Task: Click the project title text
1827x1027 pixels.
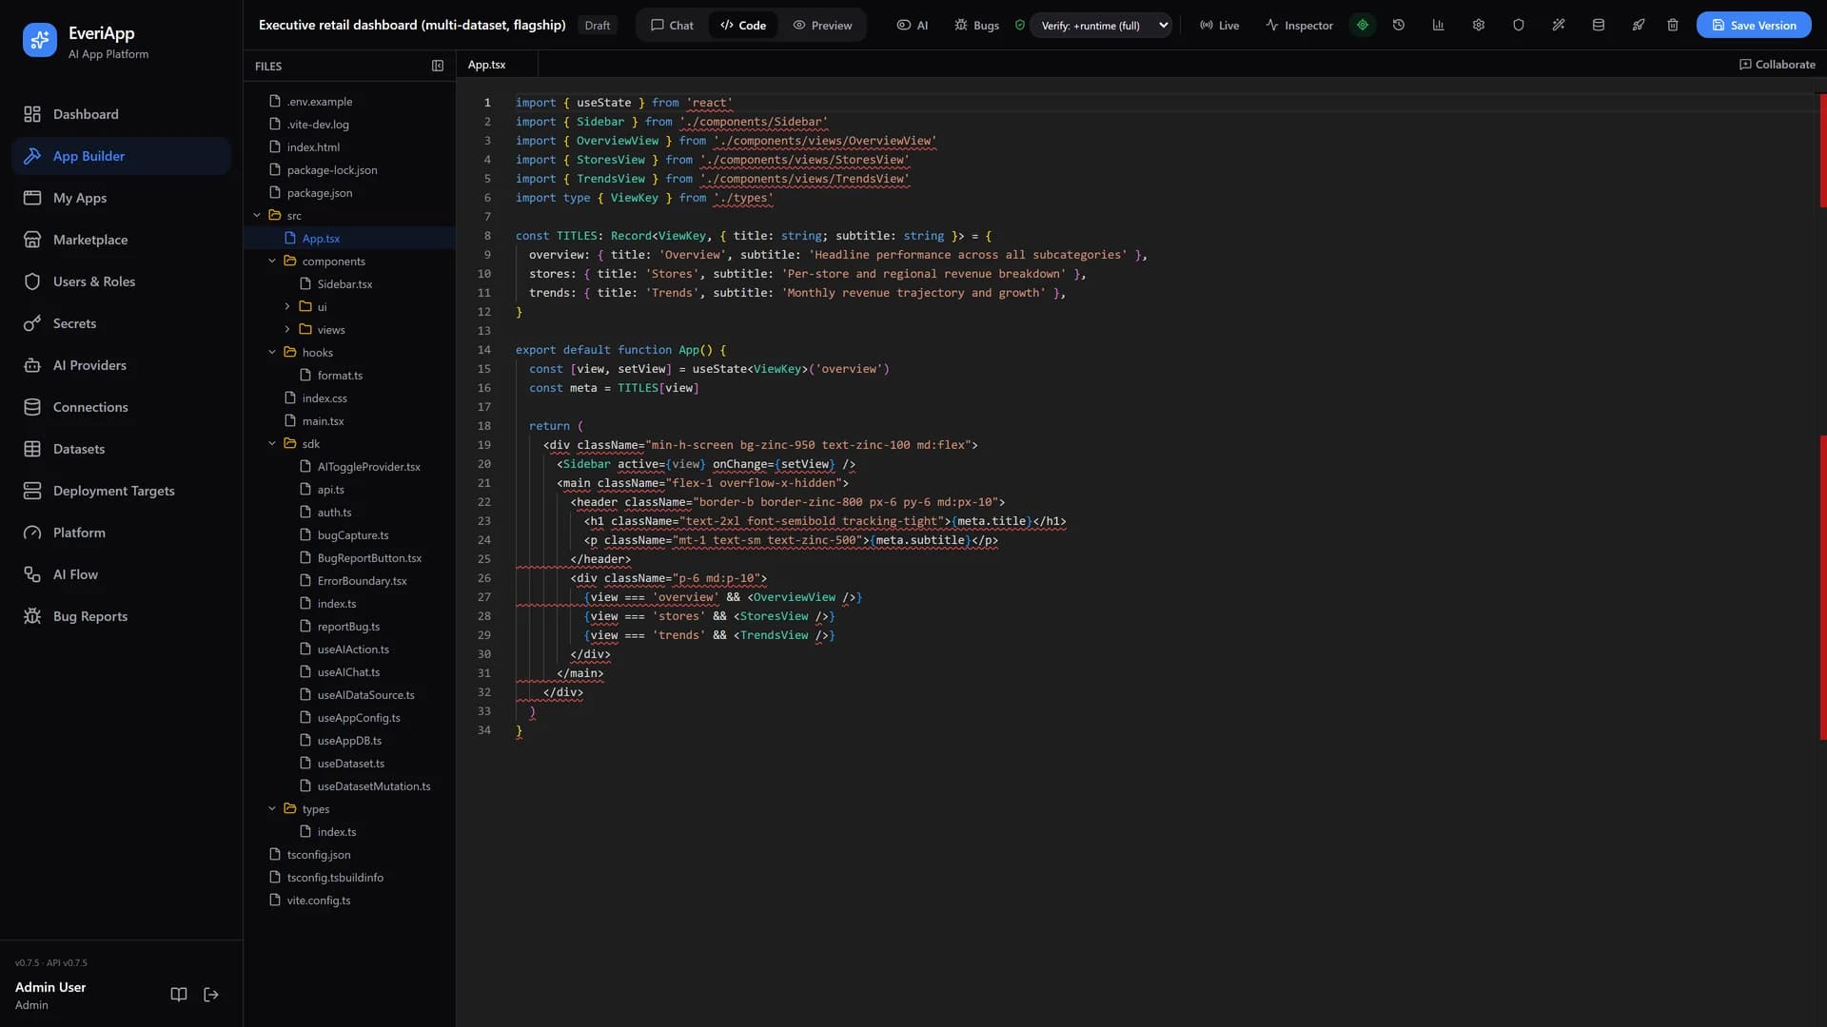Action: point(412,26)
